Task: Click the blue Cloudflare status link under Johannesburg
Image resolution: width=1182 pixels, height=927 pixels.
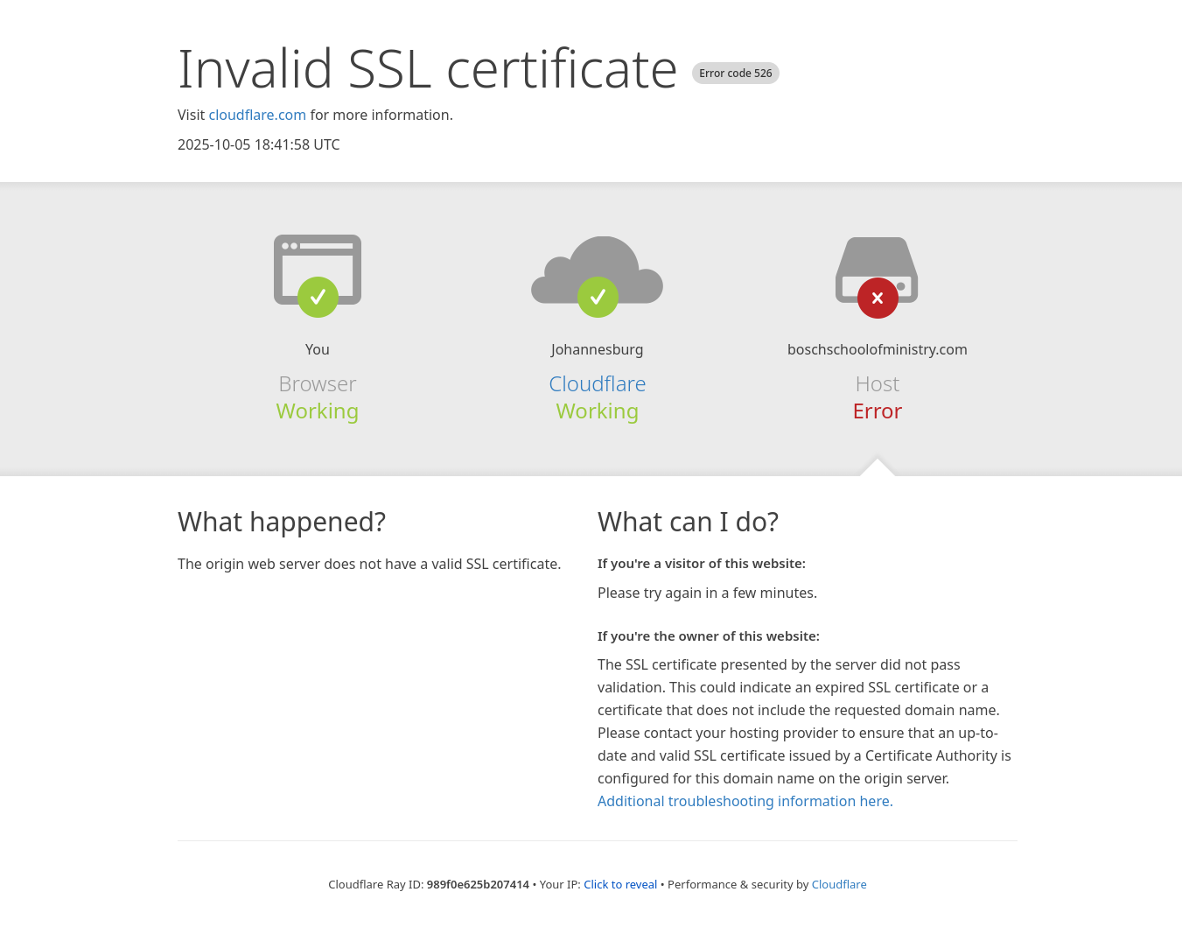Action: pyautogui.click(x=597, y=384)
